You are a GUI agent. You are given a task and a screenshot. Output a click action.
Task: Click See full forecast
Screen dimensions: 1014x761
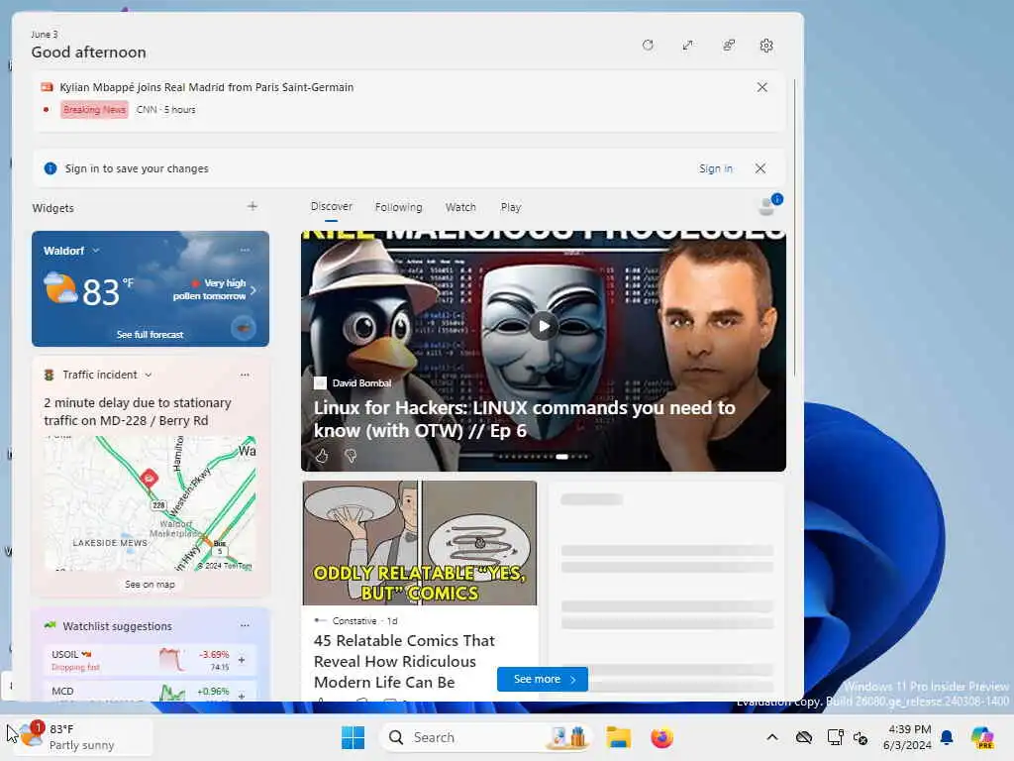click(x=151, y=335)
